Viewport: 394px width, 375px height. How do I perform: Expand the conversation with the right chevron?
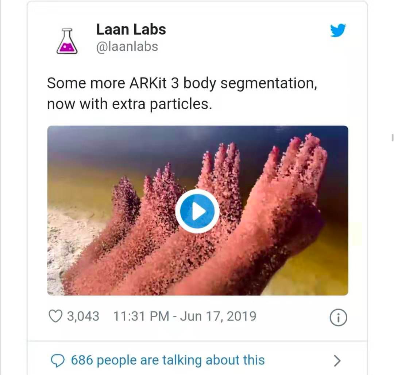coord(337,361)
